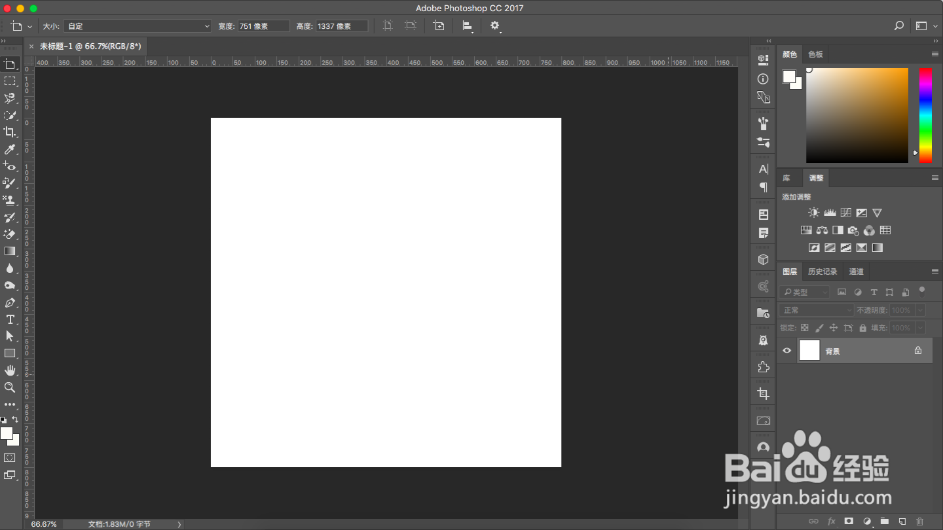Screen dimensions: 943x530
Task: Create a new layer group folder
Action: (x=884, y=521)
